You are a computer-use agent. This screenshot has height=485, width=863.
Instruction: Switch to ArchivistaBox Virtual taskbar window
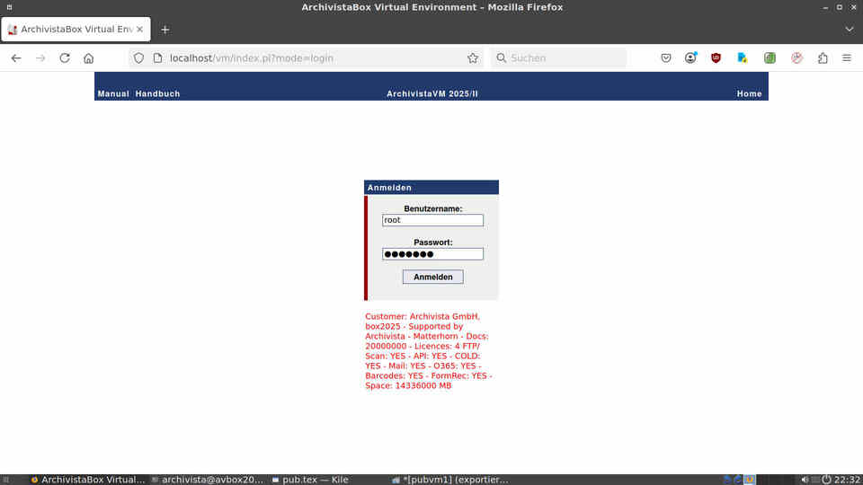(x=88, y=480)
